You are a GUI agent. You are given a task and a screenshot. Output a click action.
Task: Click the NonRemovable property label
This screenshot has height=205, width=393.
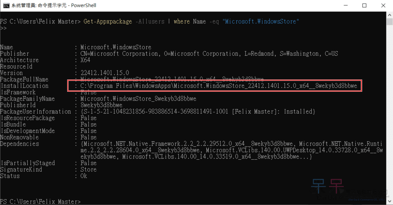tap(20, 137)
